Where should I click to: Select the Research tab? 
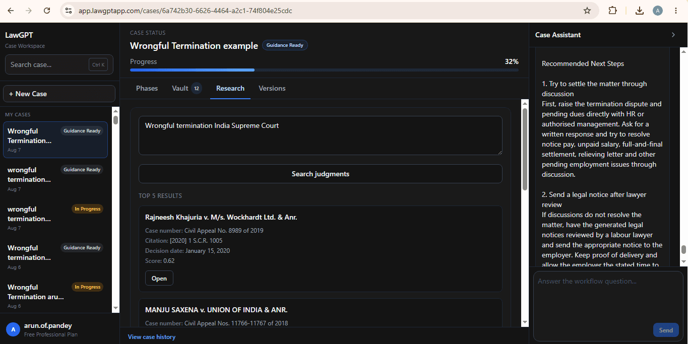(x=230, y=88)
